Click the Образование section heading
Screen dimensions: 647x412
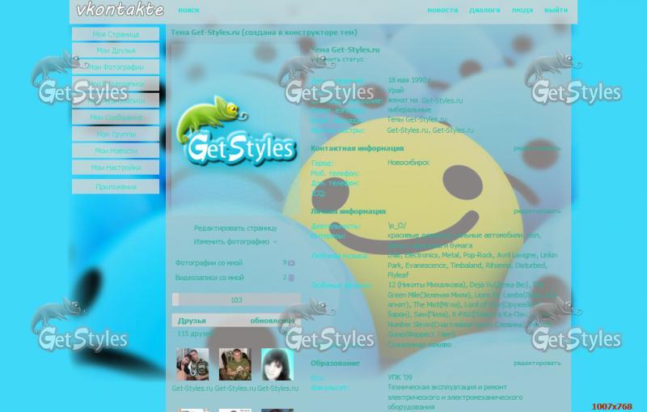335,363
